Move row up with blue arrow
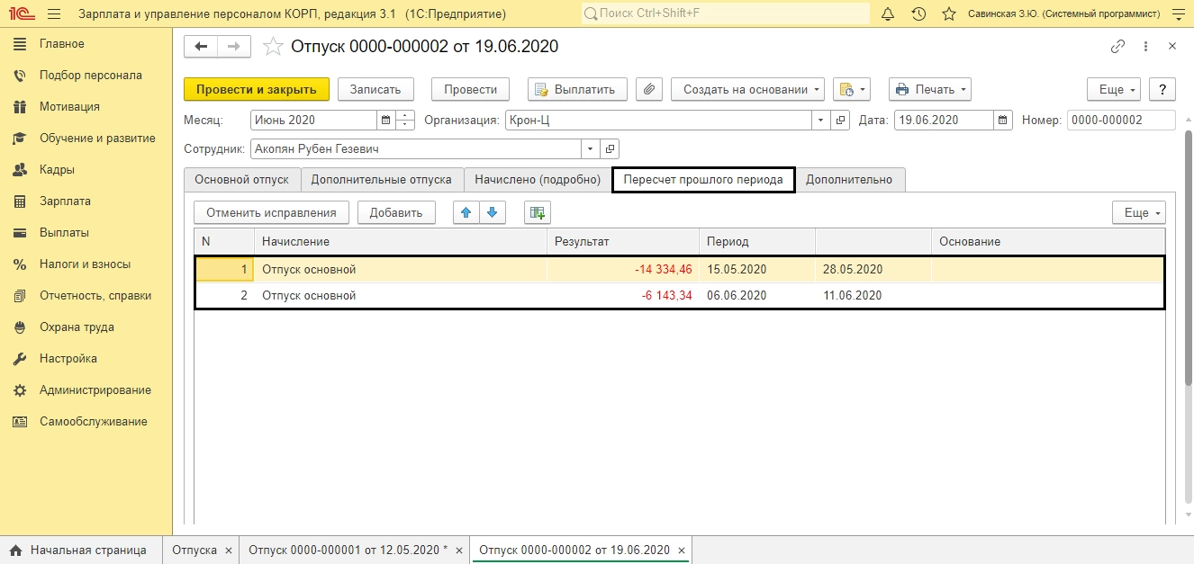 (466, 212)
